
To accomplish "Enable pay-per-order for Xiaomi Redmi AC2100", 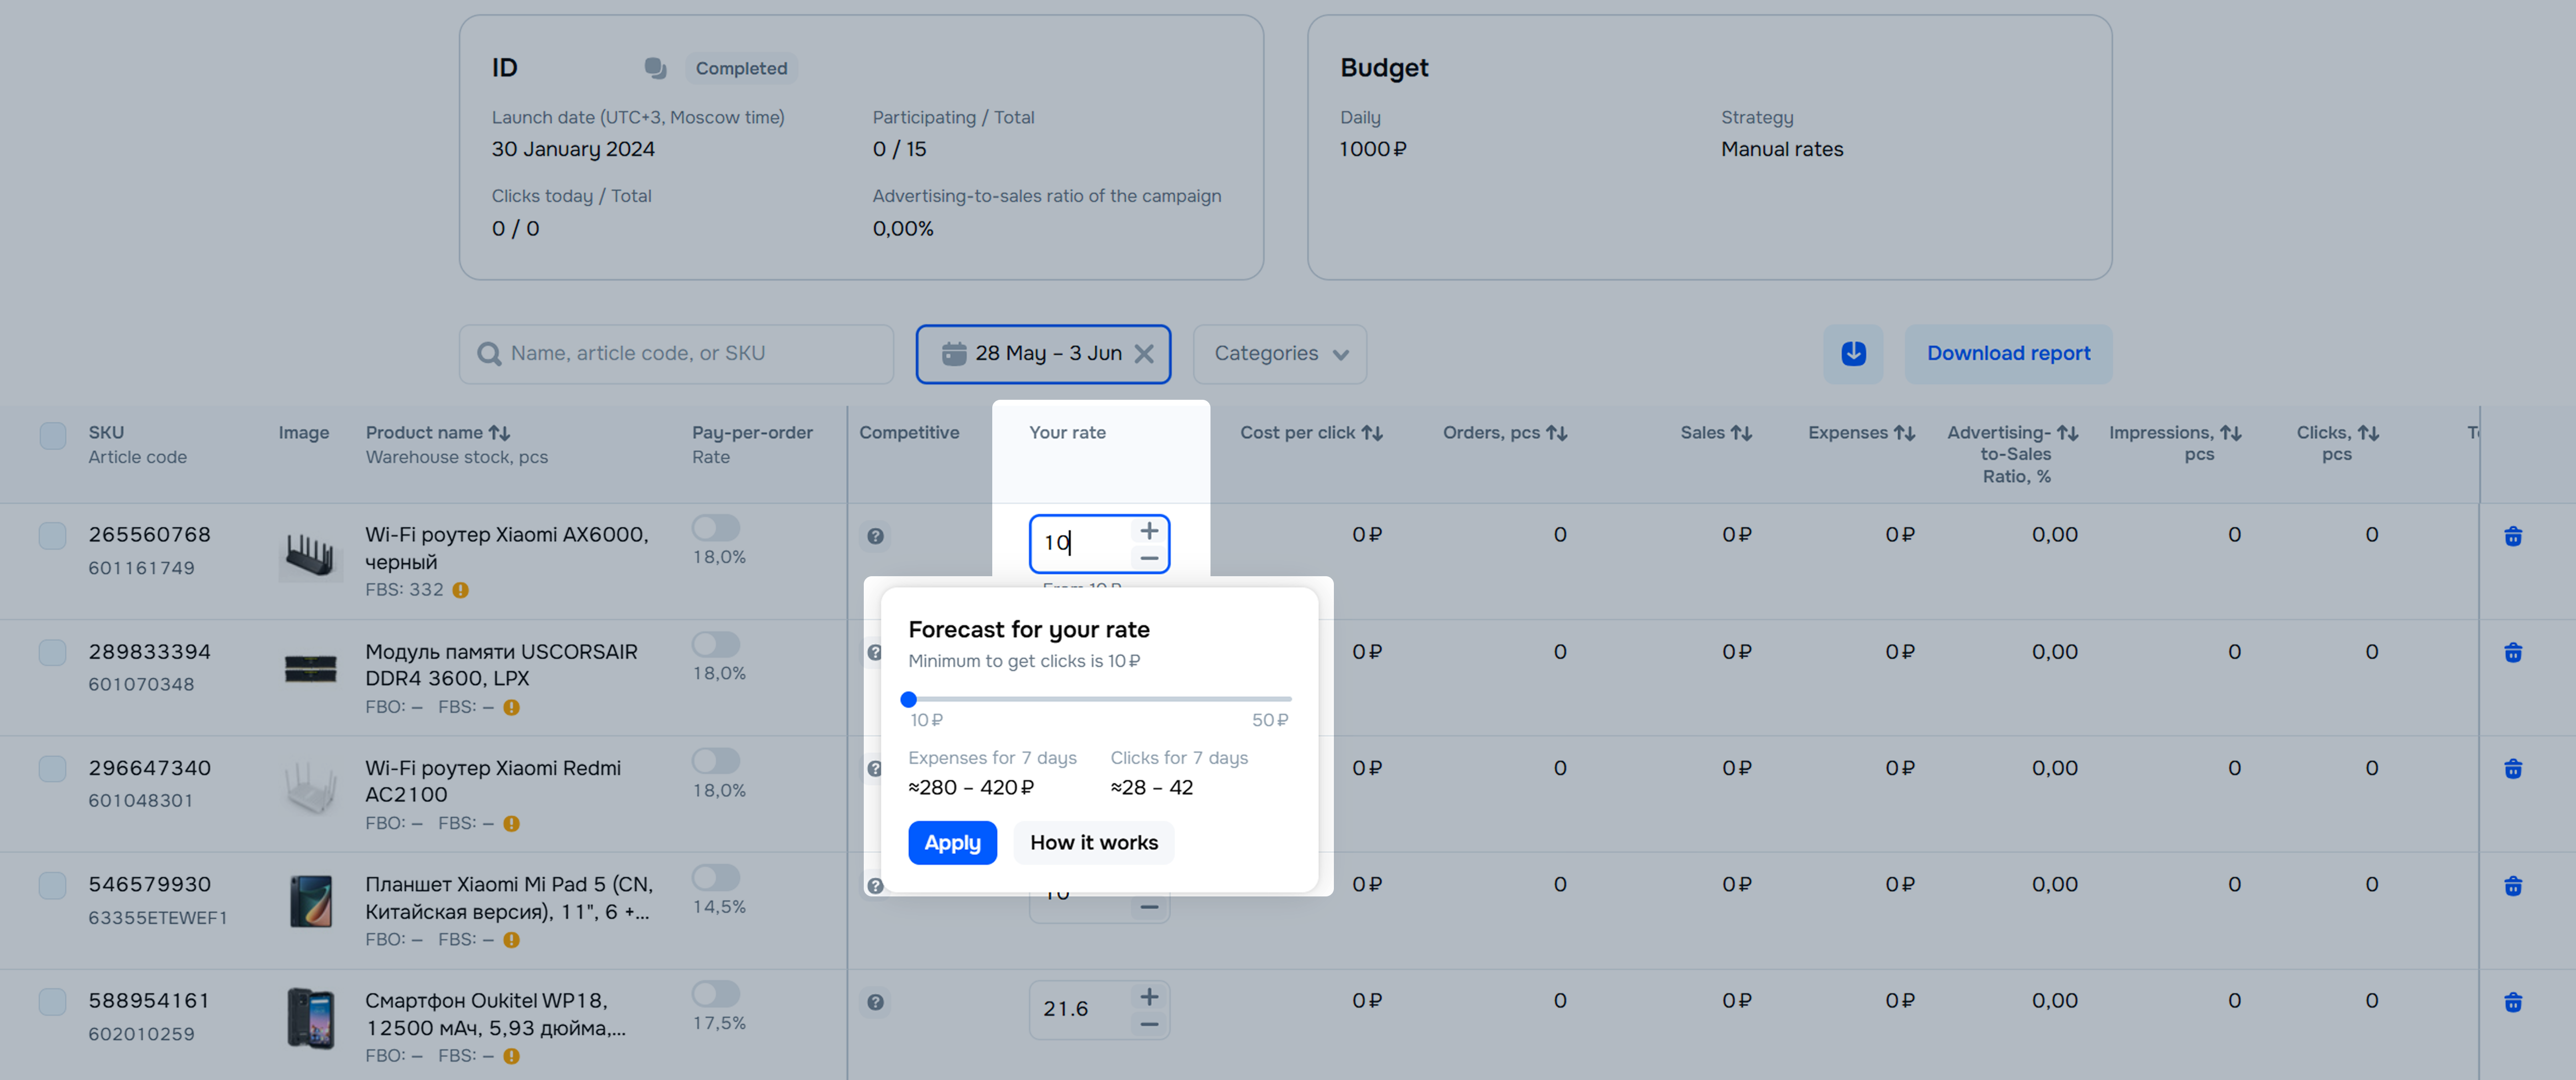I will click(x=716, y=760).
